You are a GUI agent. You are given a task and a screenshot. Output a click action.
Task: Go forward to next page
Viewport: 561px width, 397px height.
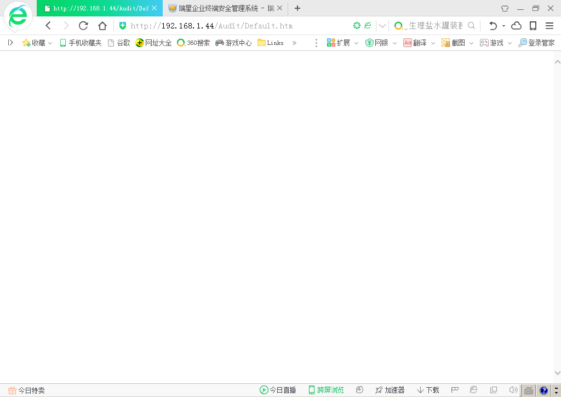click(66, 25)
